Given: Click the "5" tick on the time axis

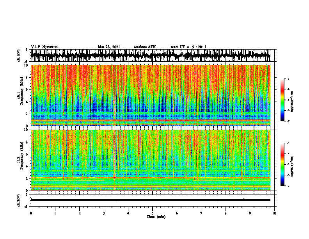Looking at the screenshot, I should click(153, 213).
